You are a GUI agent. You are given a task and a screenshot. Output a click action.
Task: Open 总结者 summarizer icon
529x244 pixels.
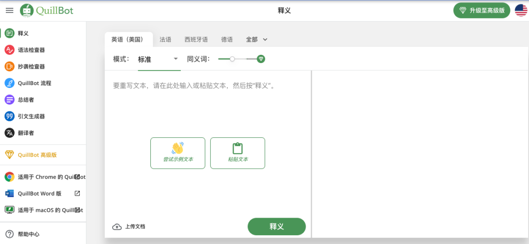(9, 100)
